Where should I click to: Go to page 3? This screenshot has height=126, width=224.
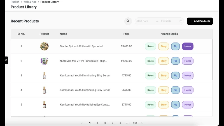click(x=105, y=123)
